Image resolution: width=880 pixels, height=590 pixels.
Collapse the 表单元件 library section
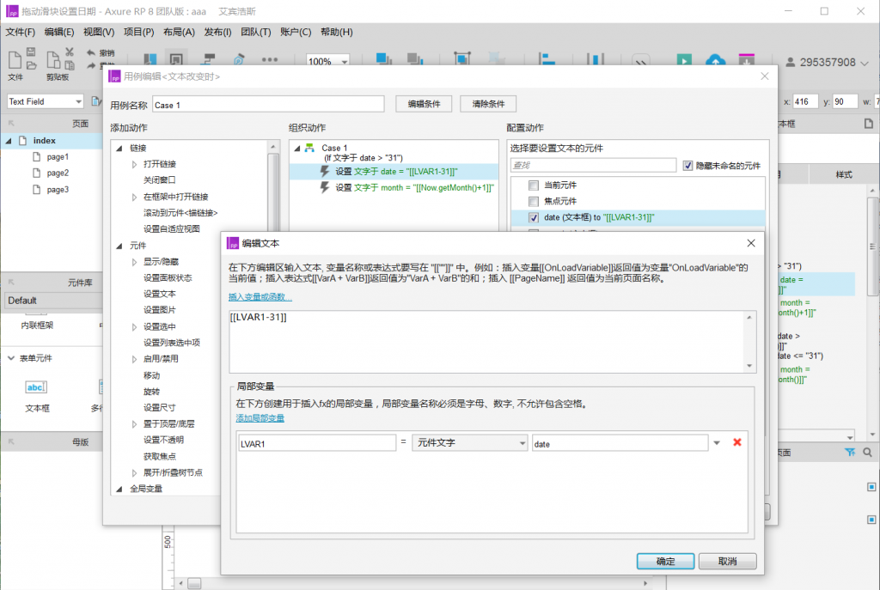pyautogui.click(x=10, y=358)
